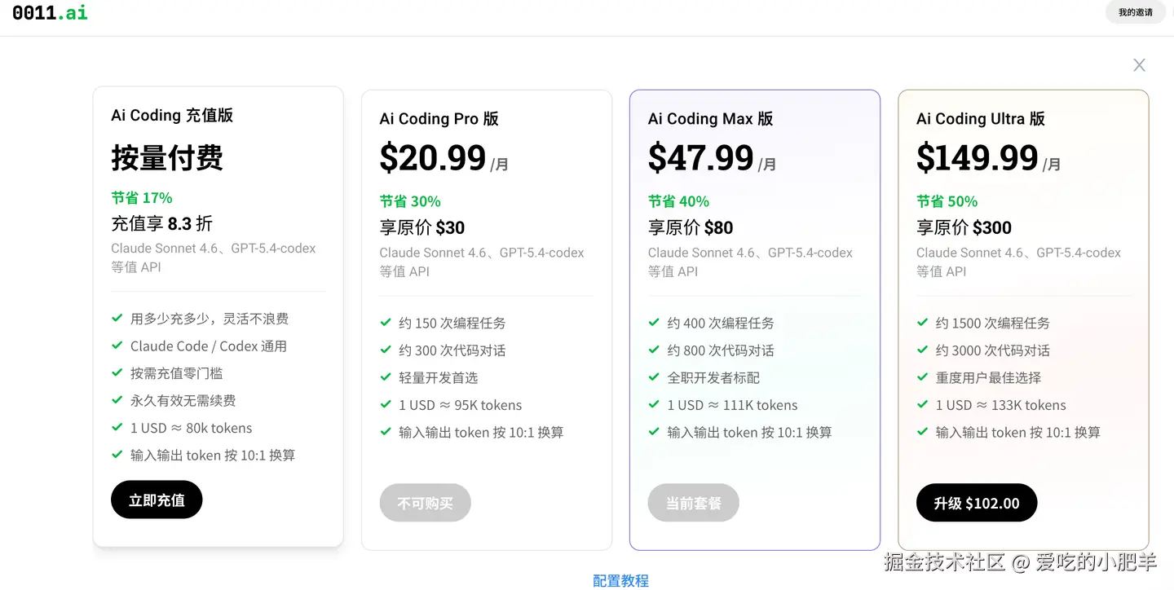
Task: Click checkmark beside 用多少充多少，灵活不浪费
Action: tap(117, 319)
